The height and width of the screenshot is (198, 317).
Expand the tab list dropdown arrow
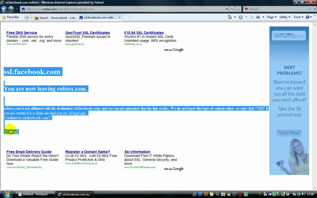tap(32, 18)
